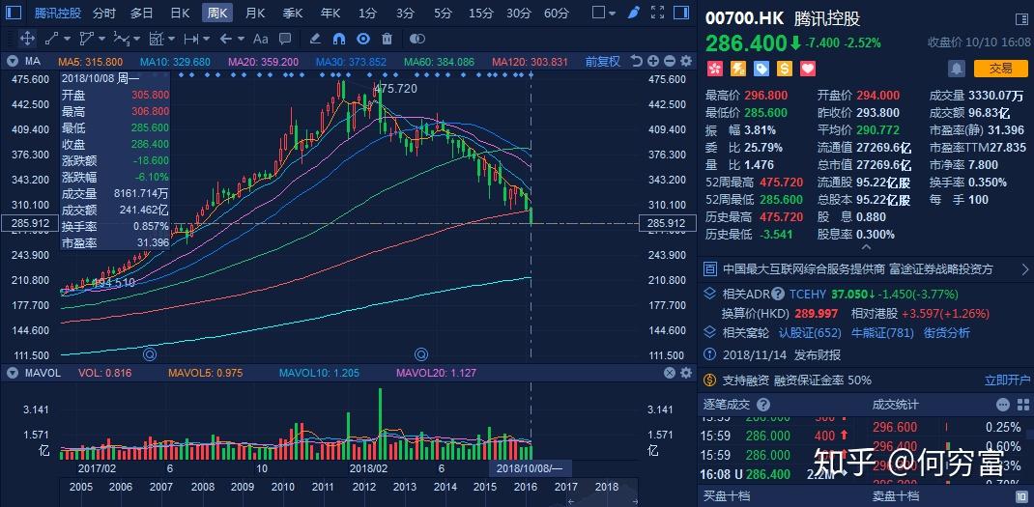Open wave tool dropdown arrow

pos(136,40)
